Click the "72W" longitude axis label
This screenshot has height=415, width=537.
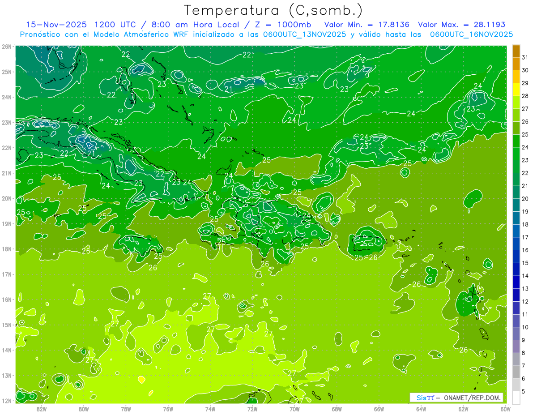tap(252, 409)
